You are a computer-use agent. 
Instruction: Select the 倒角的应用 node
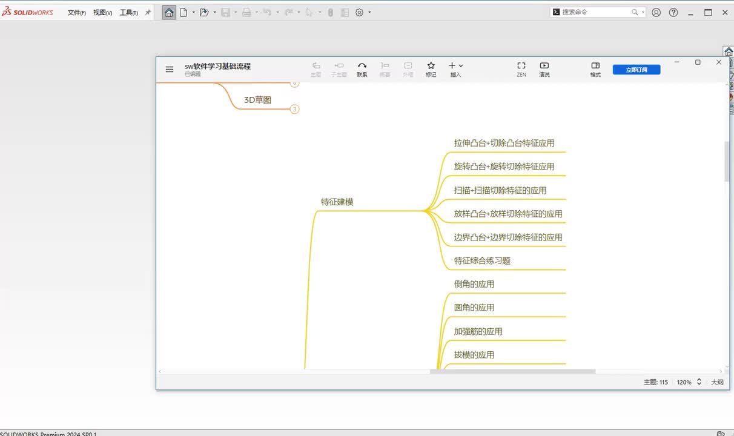(474, 284)
